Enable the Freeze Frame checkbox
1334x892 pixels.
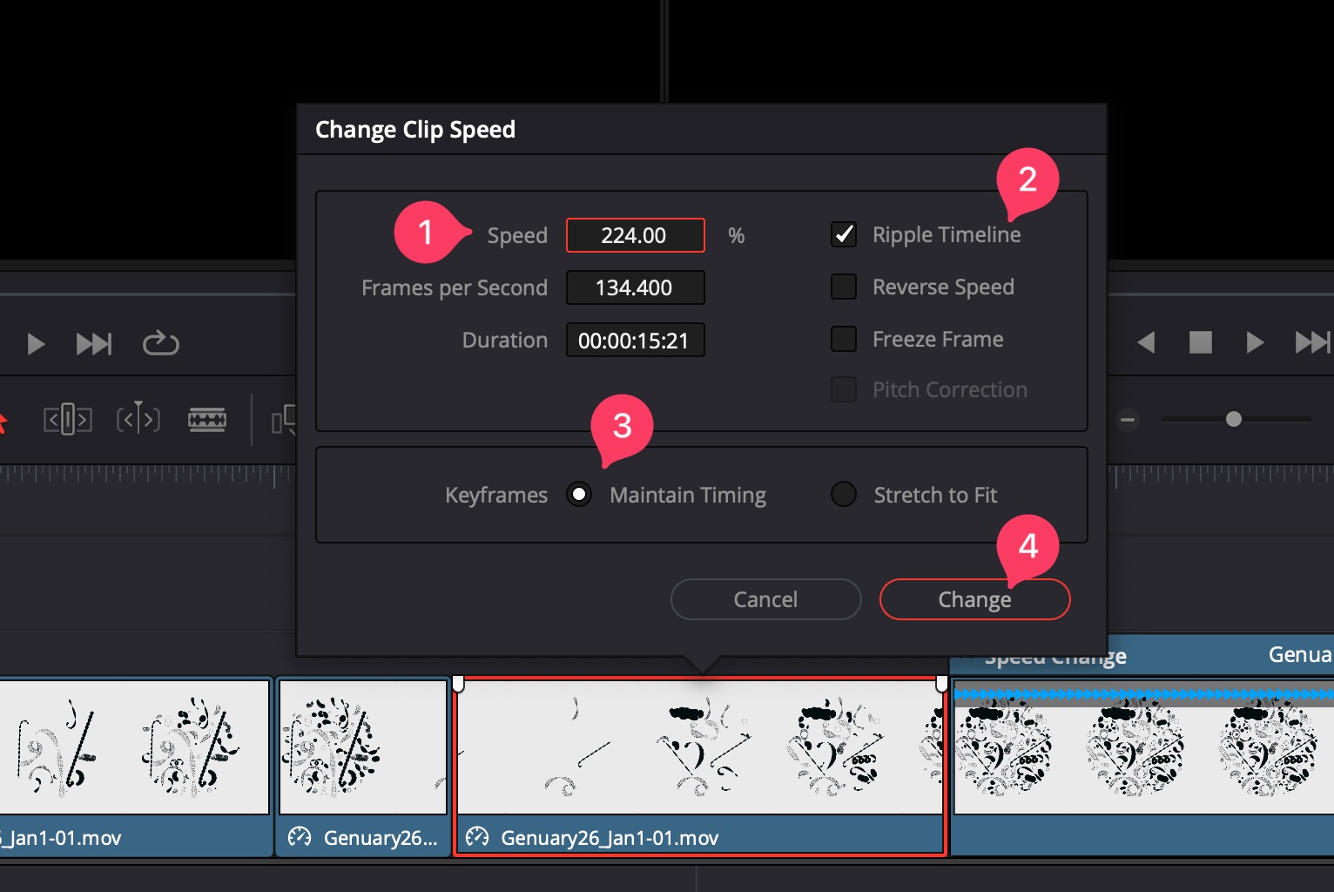pos(844,339)
